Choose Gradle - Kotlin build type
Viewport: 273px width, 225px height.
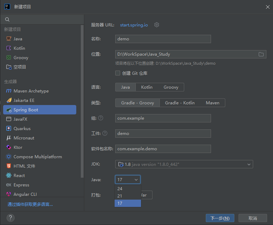point(180,103)
